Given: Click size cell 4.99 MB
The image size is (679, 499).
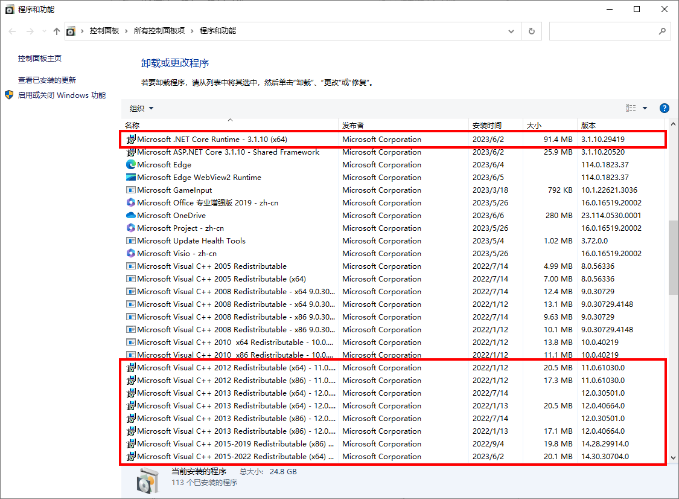Looking at the screenshot, I should [x=558, y=266].
